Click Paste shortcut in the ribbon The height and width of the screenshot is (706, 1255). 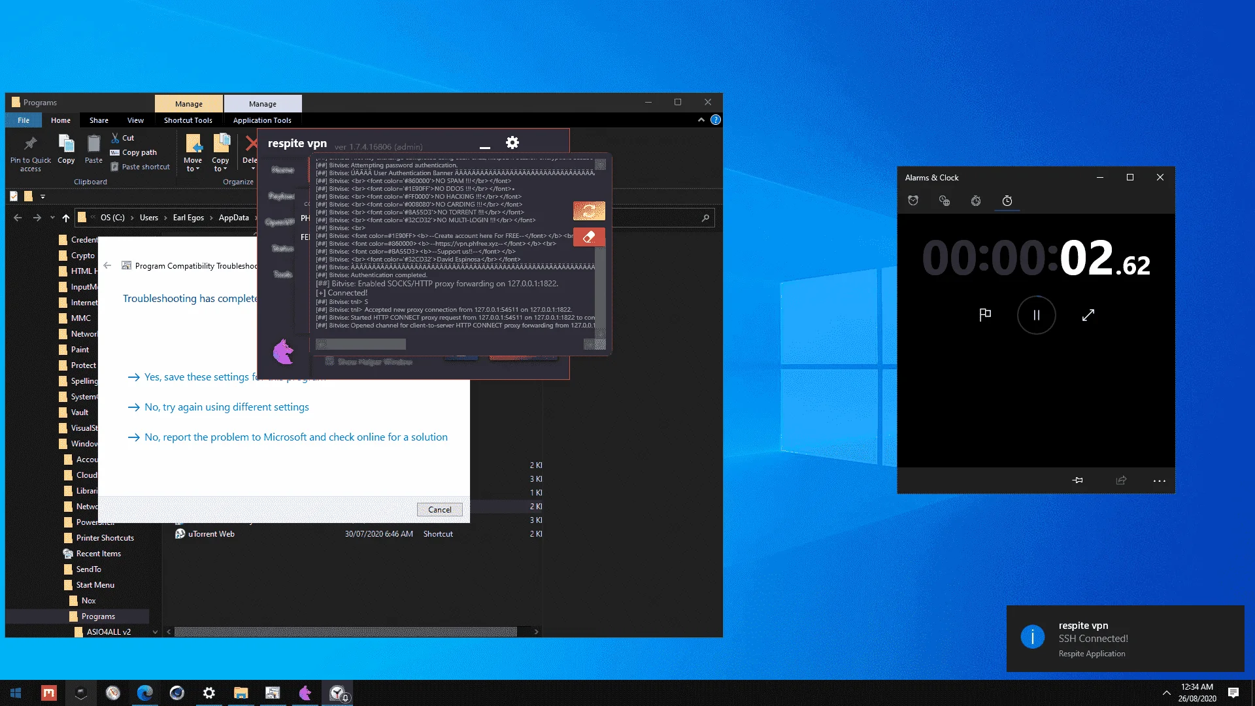pyautogui.click(x=140, y=167)
